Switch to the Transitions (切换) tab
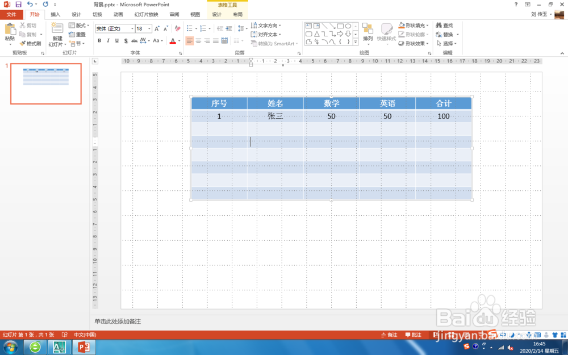Image resolution: width=568 pixels, height=355 pixels. pyautogui.click(x=97, y=15)
